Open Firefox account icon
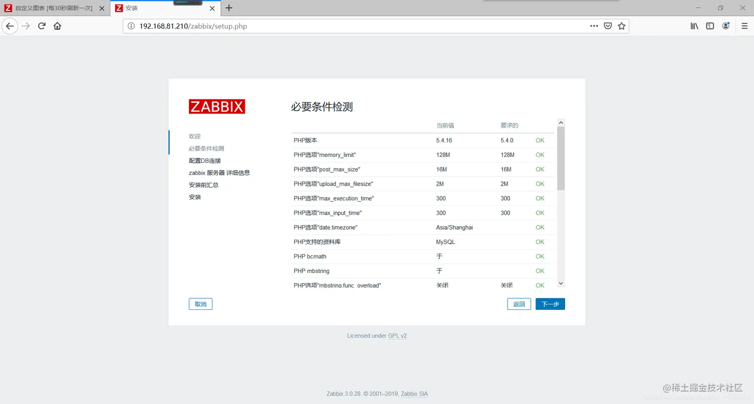This screenshot has height=404, width=754. point(726,26)
